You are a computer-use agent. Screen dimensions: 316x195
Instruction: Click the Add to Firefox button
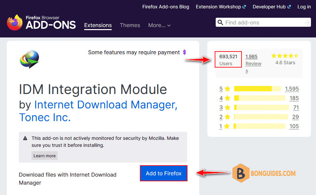[x=164, y=173]
